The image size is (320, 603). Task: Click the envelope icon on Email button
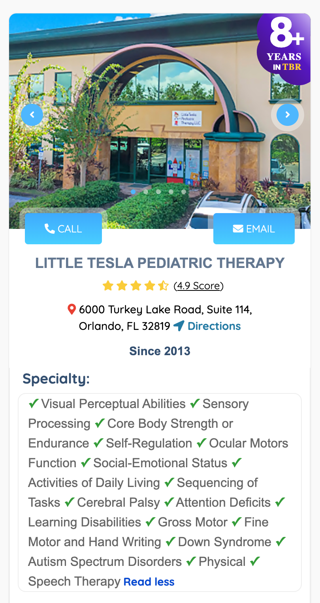point(238,228)
